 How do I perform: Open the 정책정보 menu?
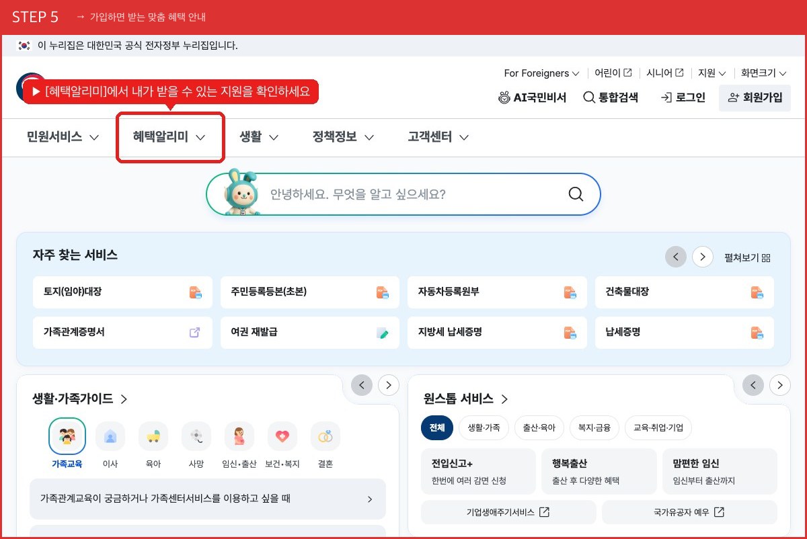coord(343,137)
